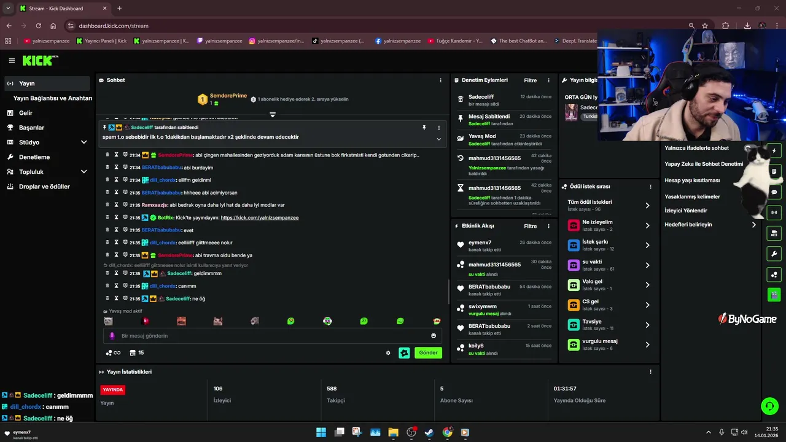Viewport: 786px width, 442px height.
Task: Open chat settings gear icon
Action: [388, 353]
